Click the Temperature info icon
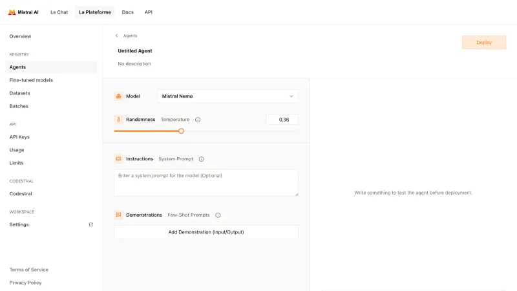 pos(198,120)
